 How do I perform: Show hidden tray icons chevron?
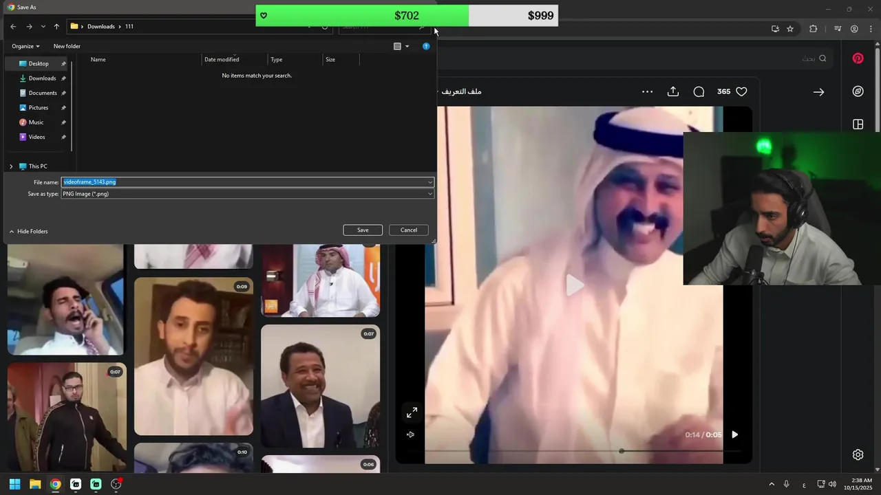tap(772, 485)
